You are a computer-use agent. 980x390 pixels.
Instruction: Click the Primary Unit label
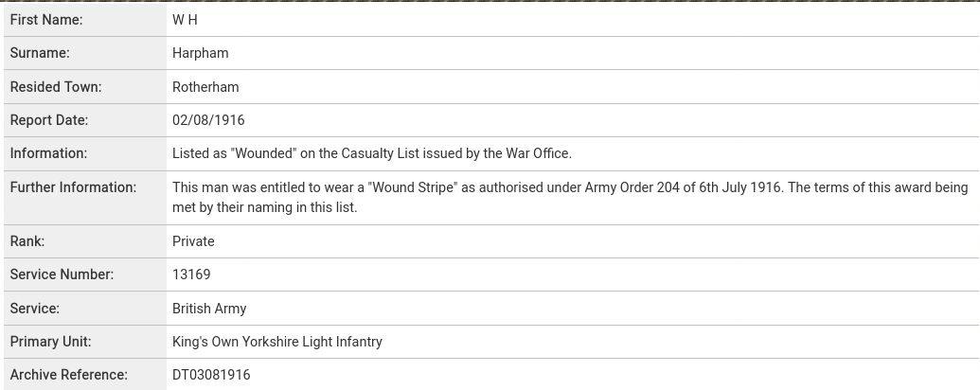[50, 342]
